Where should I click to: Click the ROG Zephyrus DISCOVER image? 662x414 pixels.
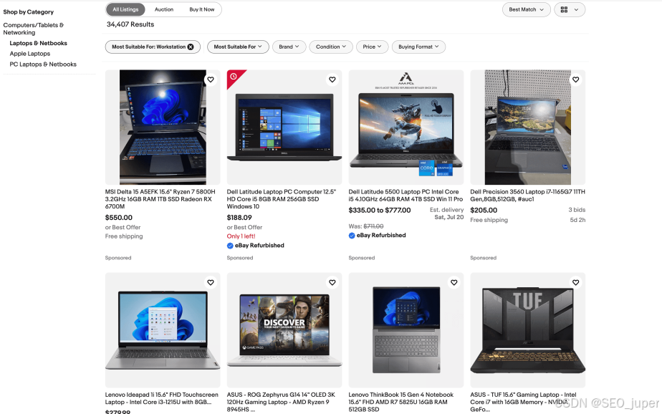click(284, 330)
